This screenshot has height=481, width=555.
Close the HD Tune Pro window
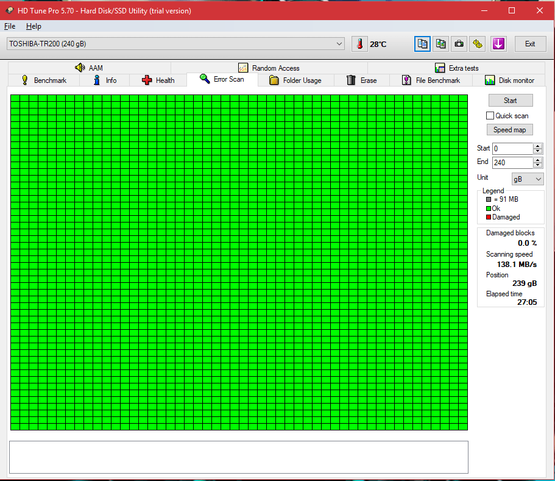pos(539,10)
